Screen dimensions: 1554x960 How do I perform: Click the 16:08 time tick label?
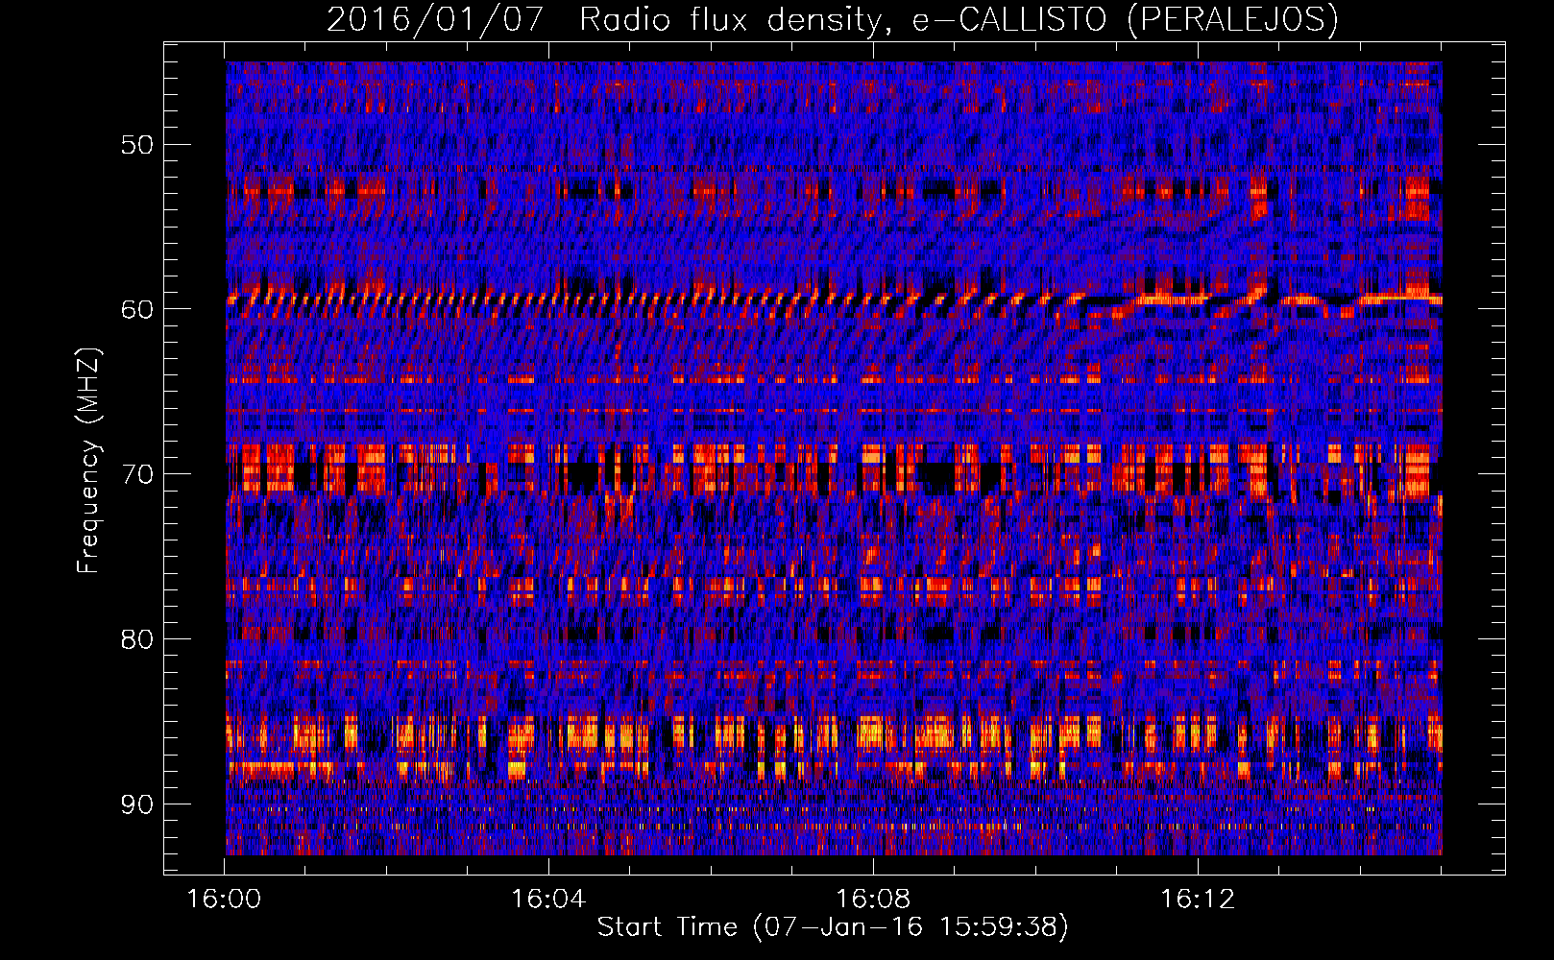[x=873, y=900]
